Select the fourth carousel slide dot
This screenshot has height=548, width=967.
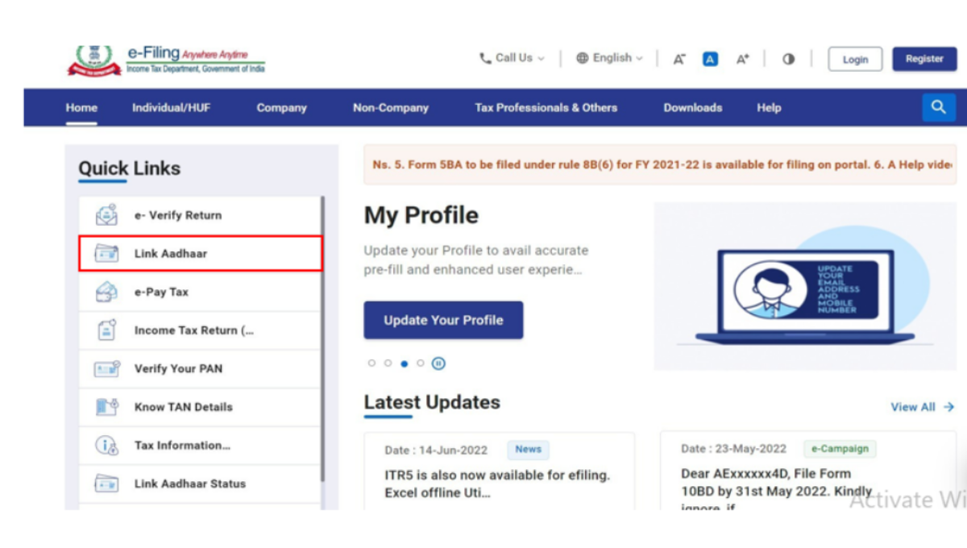[x=420, y=363]
